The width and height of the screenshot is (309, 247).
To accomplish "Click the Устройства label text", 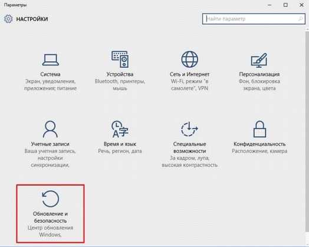I will 120,74.
